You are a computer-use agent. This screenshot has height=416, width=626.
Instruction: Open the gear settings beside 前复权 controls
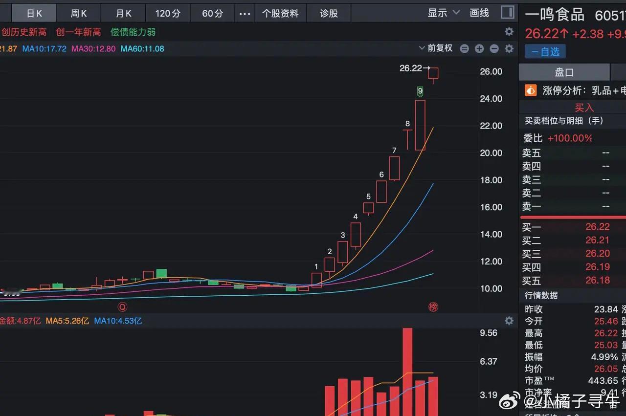coord(509,49)
